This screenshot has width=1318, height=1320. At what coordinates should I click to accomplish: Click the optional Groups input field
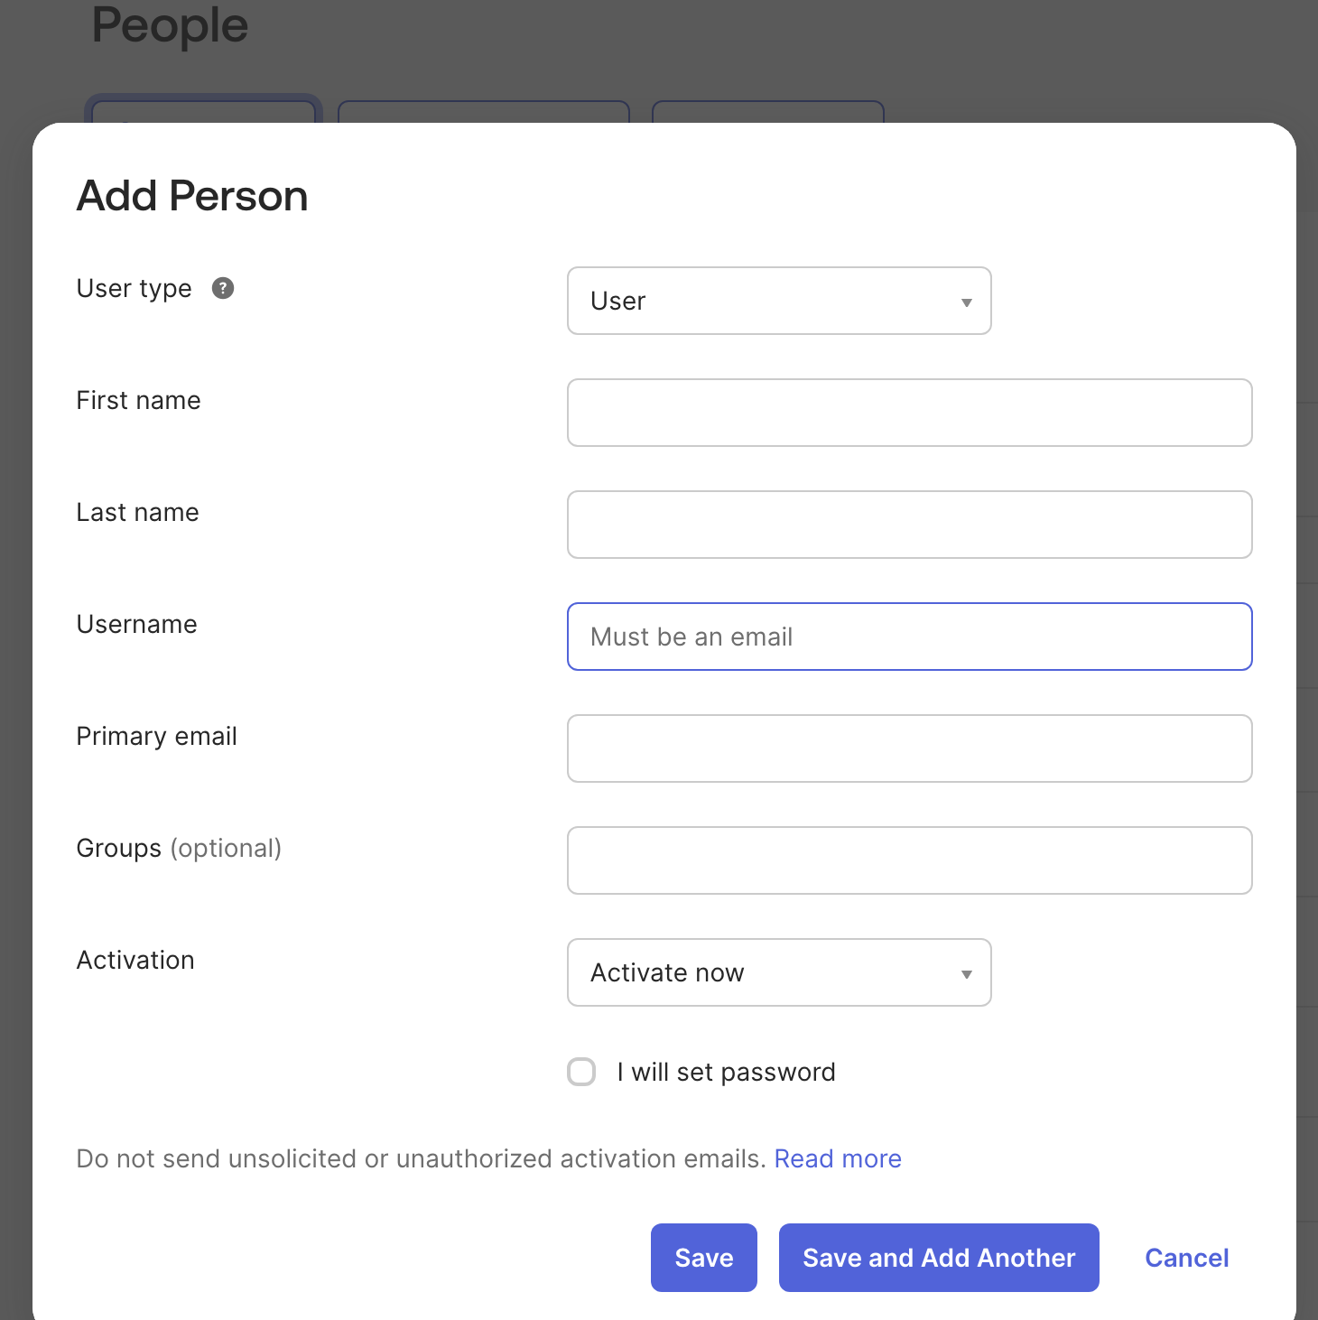coord(909,860)
